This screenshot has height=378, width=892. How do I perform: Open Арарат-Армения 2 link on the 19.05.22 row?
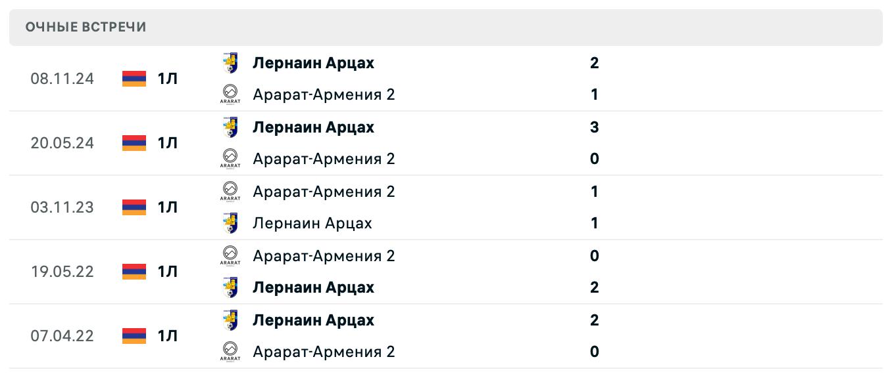[x=324, y=256]
